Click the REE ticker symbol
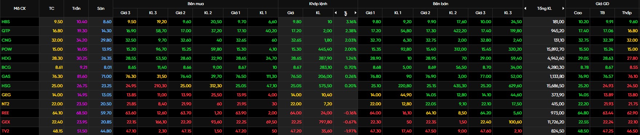Screen dimensions: 640x135 click(x=5, y=113)
